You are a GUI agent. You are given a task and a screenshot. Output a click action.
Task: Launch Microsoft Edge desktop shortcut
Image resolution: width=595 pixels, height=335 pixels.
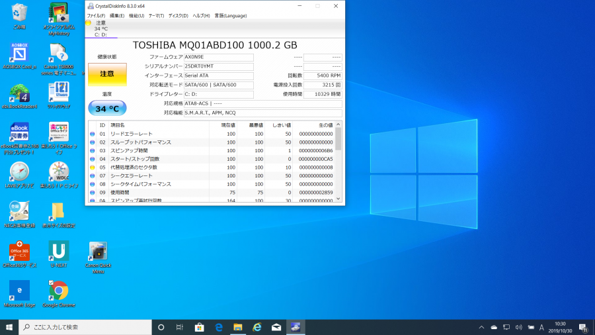coord(19,293)
